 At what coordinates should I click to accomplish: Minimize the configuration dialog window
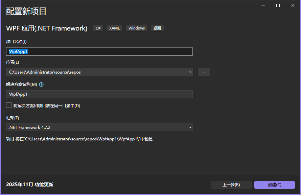click(x=263, y=5)
